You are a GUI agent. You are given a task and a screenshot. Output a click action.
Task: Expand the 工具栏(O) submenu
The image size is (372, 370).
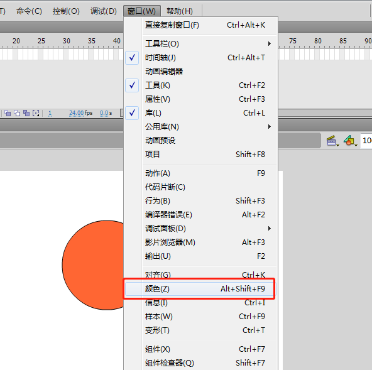tap(200, 44)
